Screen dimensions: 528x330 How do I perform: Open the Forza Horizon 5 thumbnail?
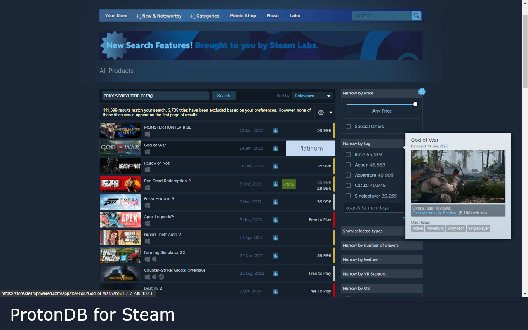[x=120, y=202]
